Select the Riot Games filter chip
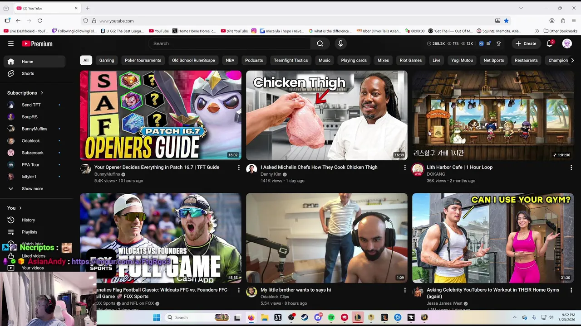 point(411,60)
